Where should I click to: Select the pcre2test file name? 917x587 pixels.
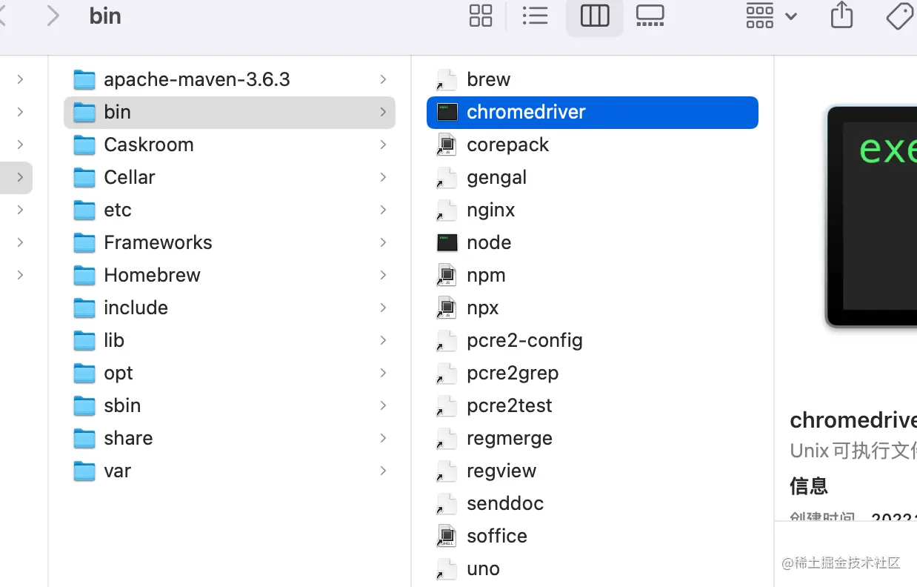coord(510,406)
